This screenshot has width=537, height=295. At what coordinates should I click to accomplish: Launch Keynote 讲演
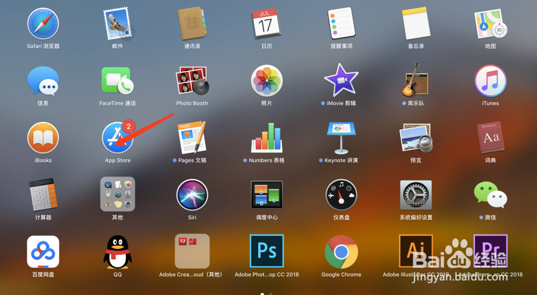coord(341,137)
